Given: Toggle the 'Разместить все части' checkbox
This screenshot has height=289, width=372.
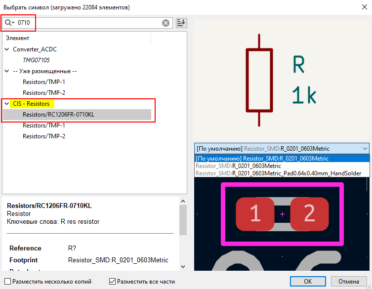Looking at the screenshot, I should click(113, 282).
